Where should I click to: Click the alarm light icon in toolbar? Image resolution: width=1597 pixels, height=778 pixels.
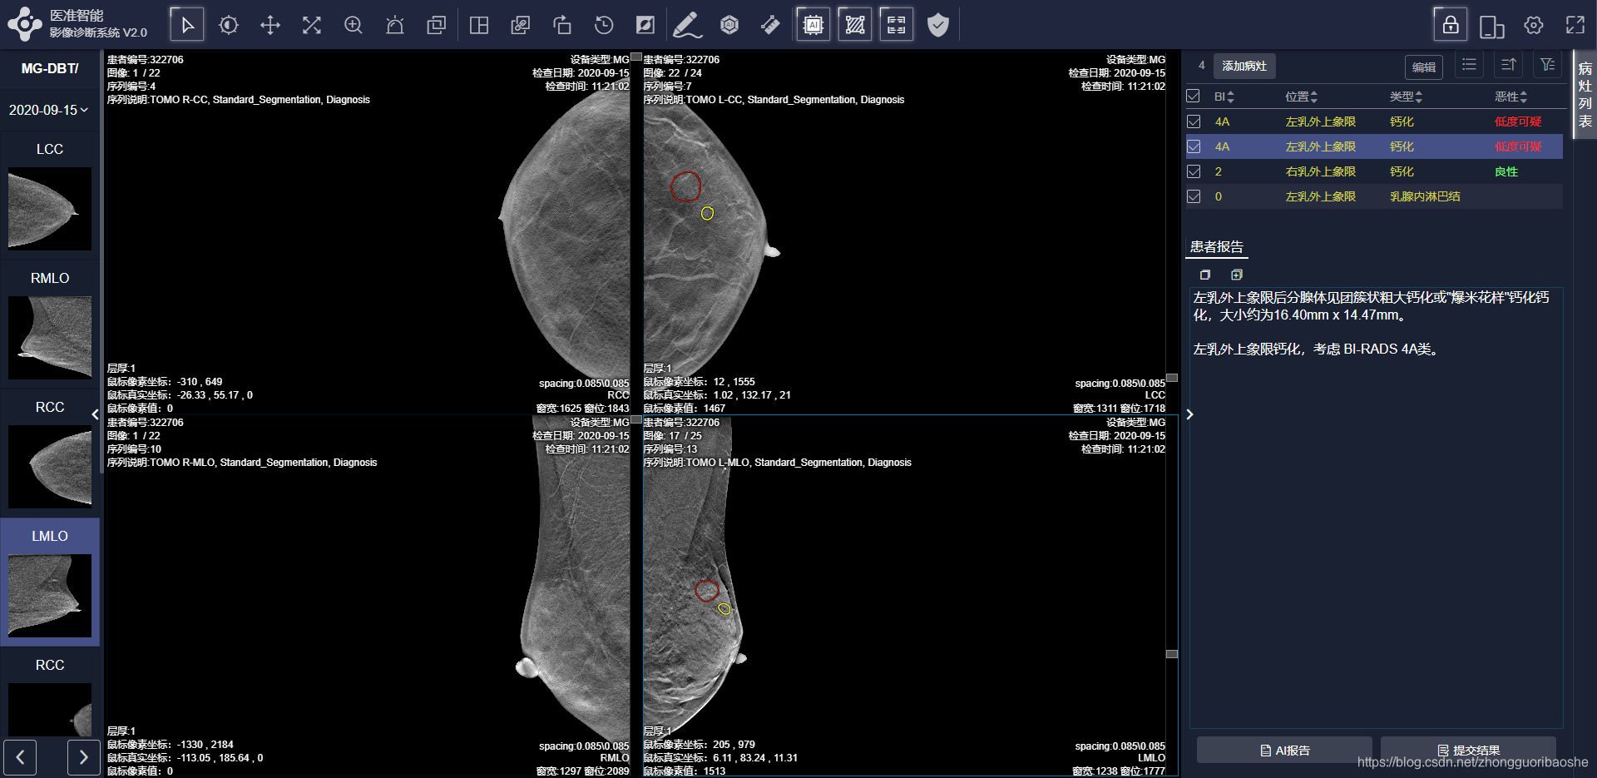point(395,25)
